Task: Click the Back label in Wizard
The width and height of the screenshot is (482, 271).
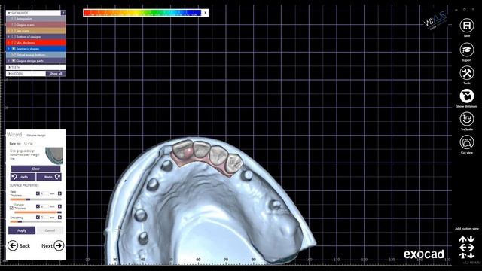Action: 25,246
